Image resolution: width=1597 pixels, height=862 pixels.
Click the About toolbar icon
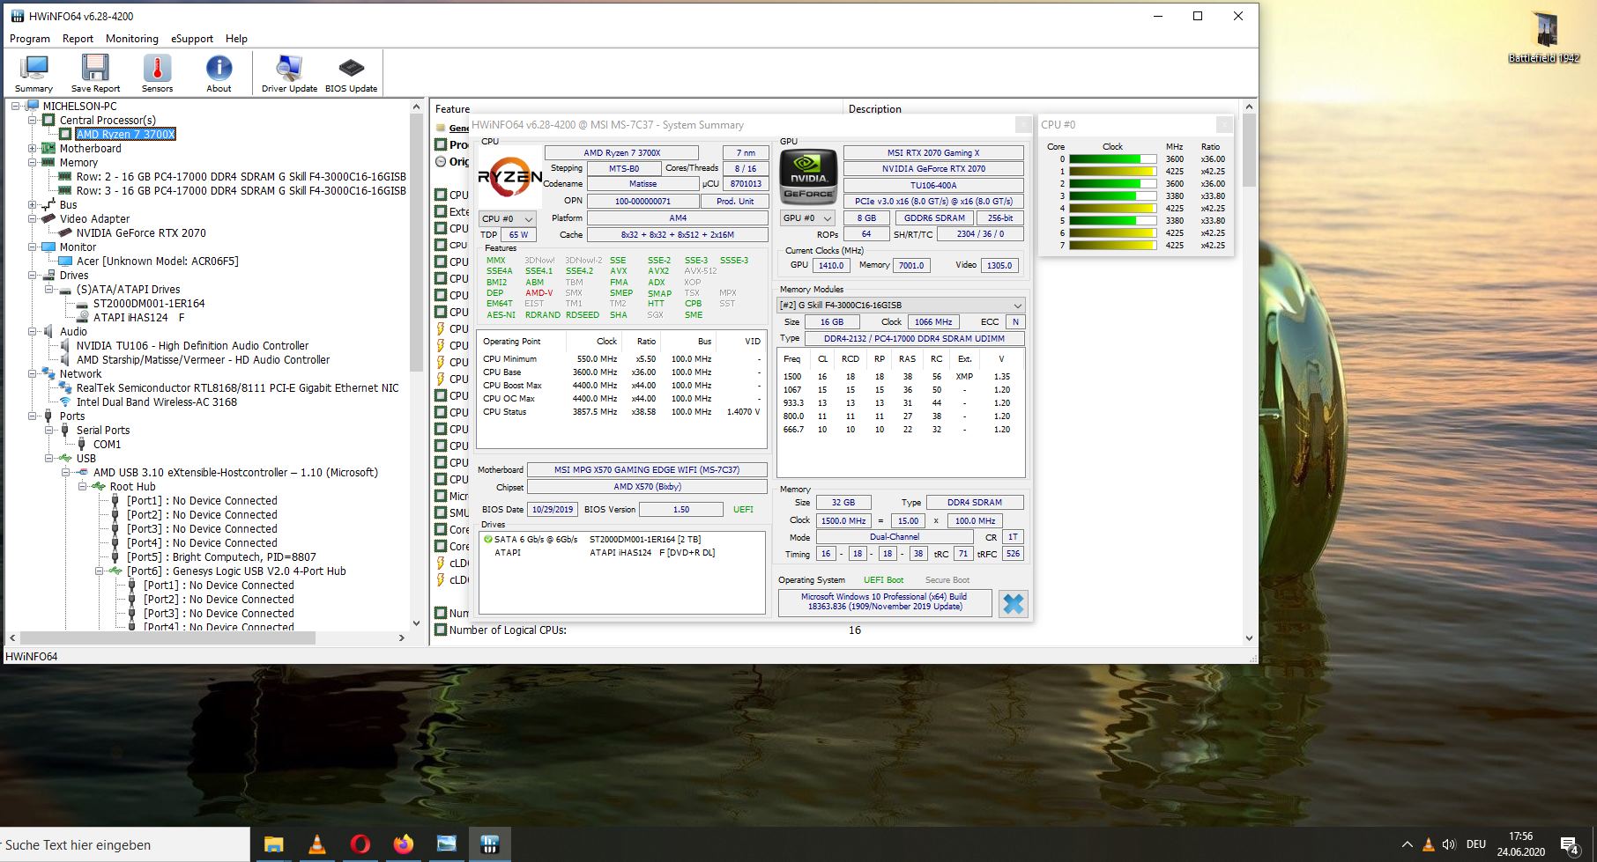(x=219, y=73)
